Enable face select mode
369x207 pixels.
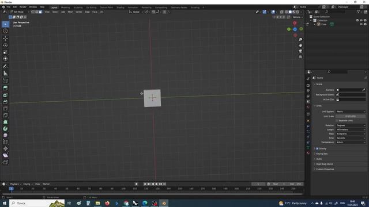pyautogui.click(x=40, y=12)
